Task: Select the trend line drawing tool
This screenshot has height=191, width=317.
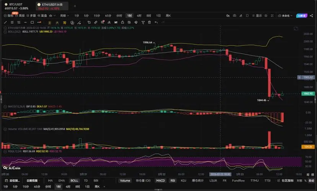Action: coord(5,22)
